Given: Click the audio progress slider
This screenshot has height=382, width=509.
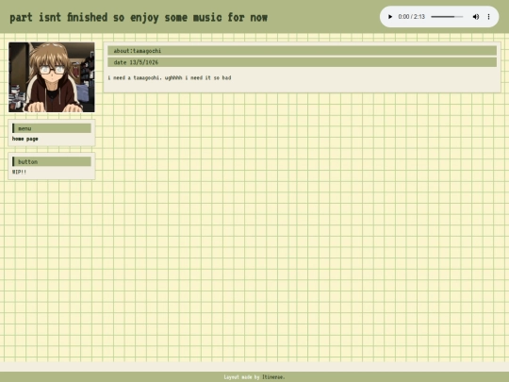Looking at the screenshot, I should tap(447, 17).
